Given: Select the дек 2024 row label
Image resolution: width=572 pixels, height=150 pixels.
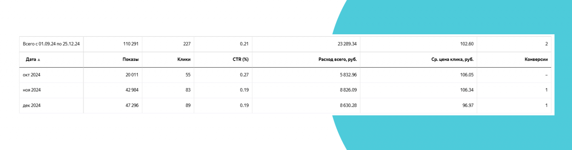Looking at the screenshot, I should 32,105.
